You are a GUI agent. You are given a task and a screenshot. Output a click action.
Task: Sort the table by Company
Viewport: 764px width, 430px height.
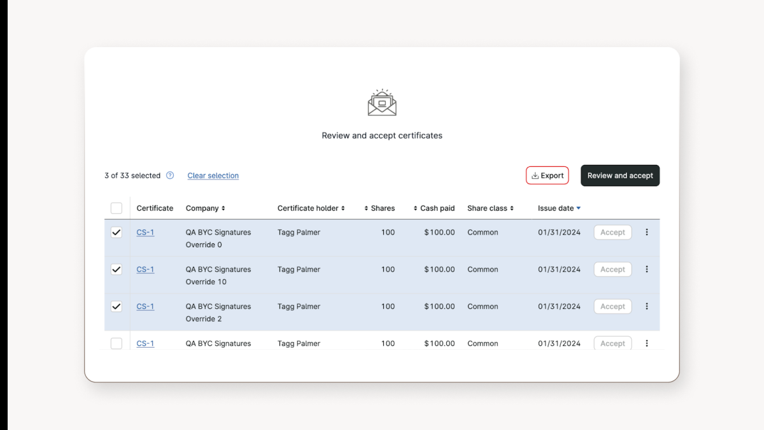tap(223, 208)
